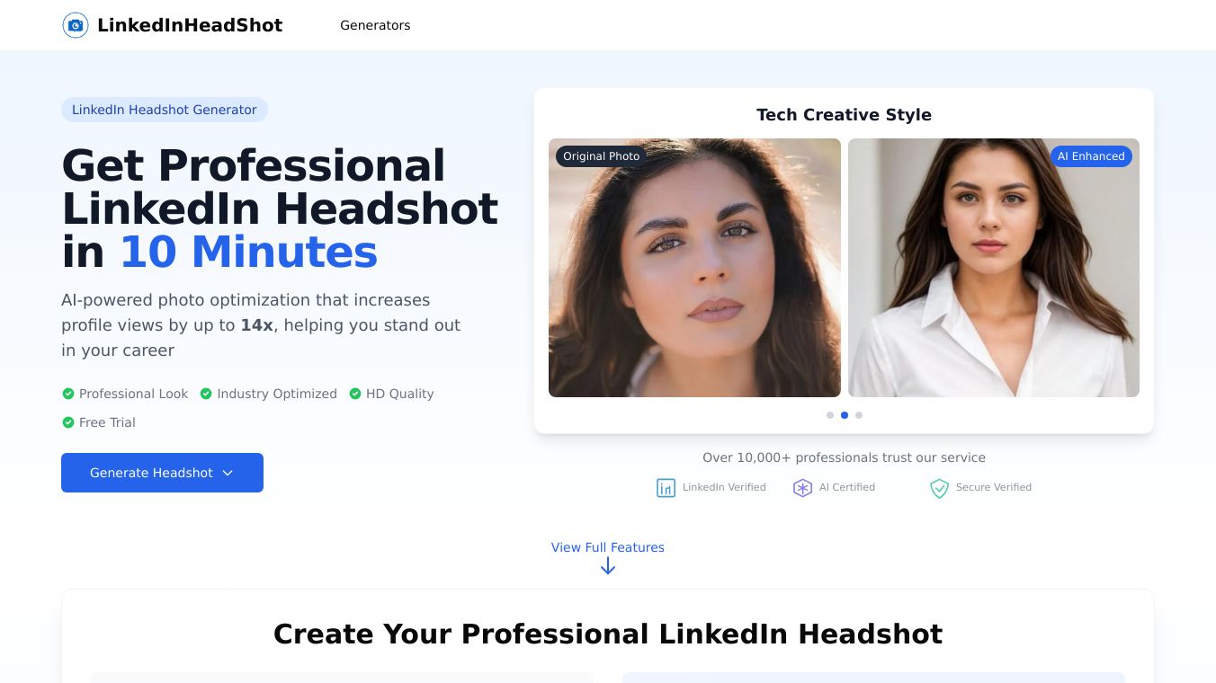Follow the View Full Features link
Viewport: 1216px width, 683px height.
pyautogui.click(x=608, y=547)
